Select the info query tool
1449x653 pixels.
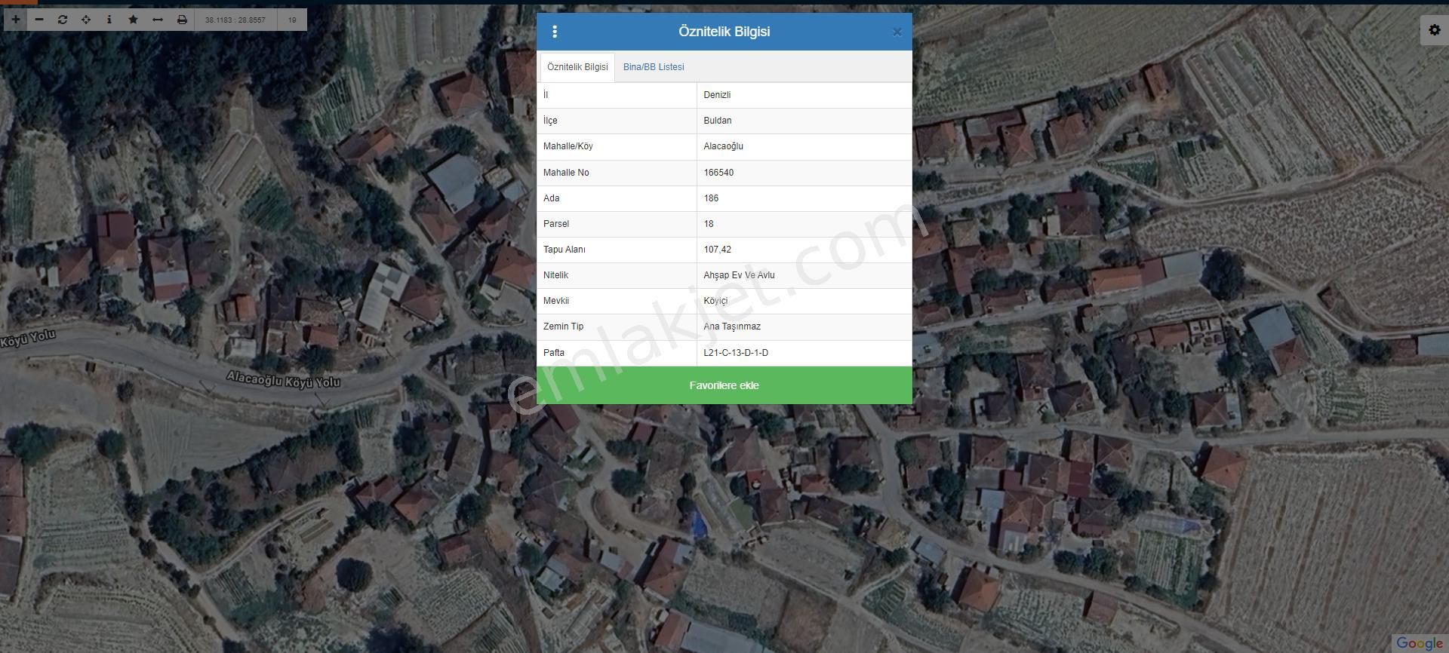(x=109, y=20)
